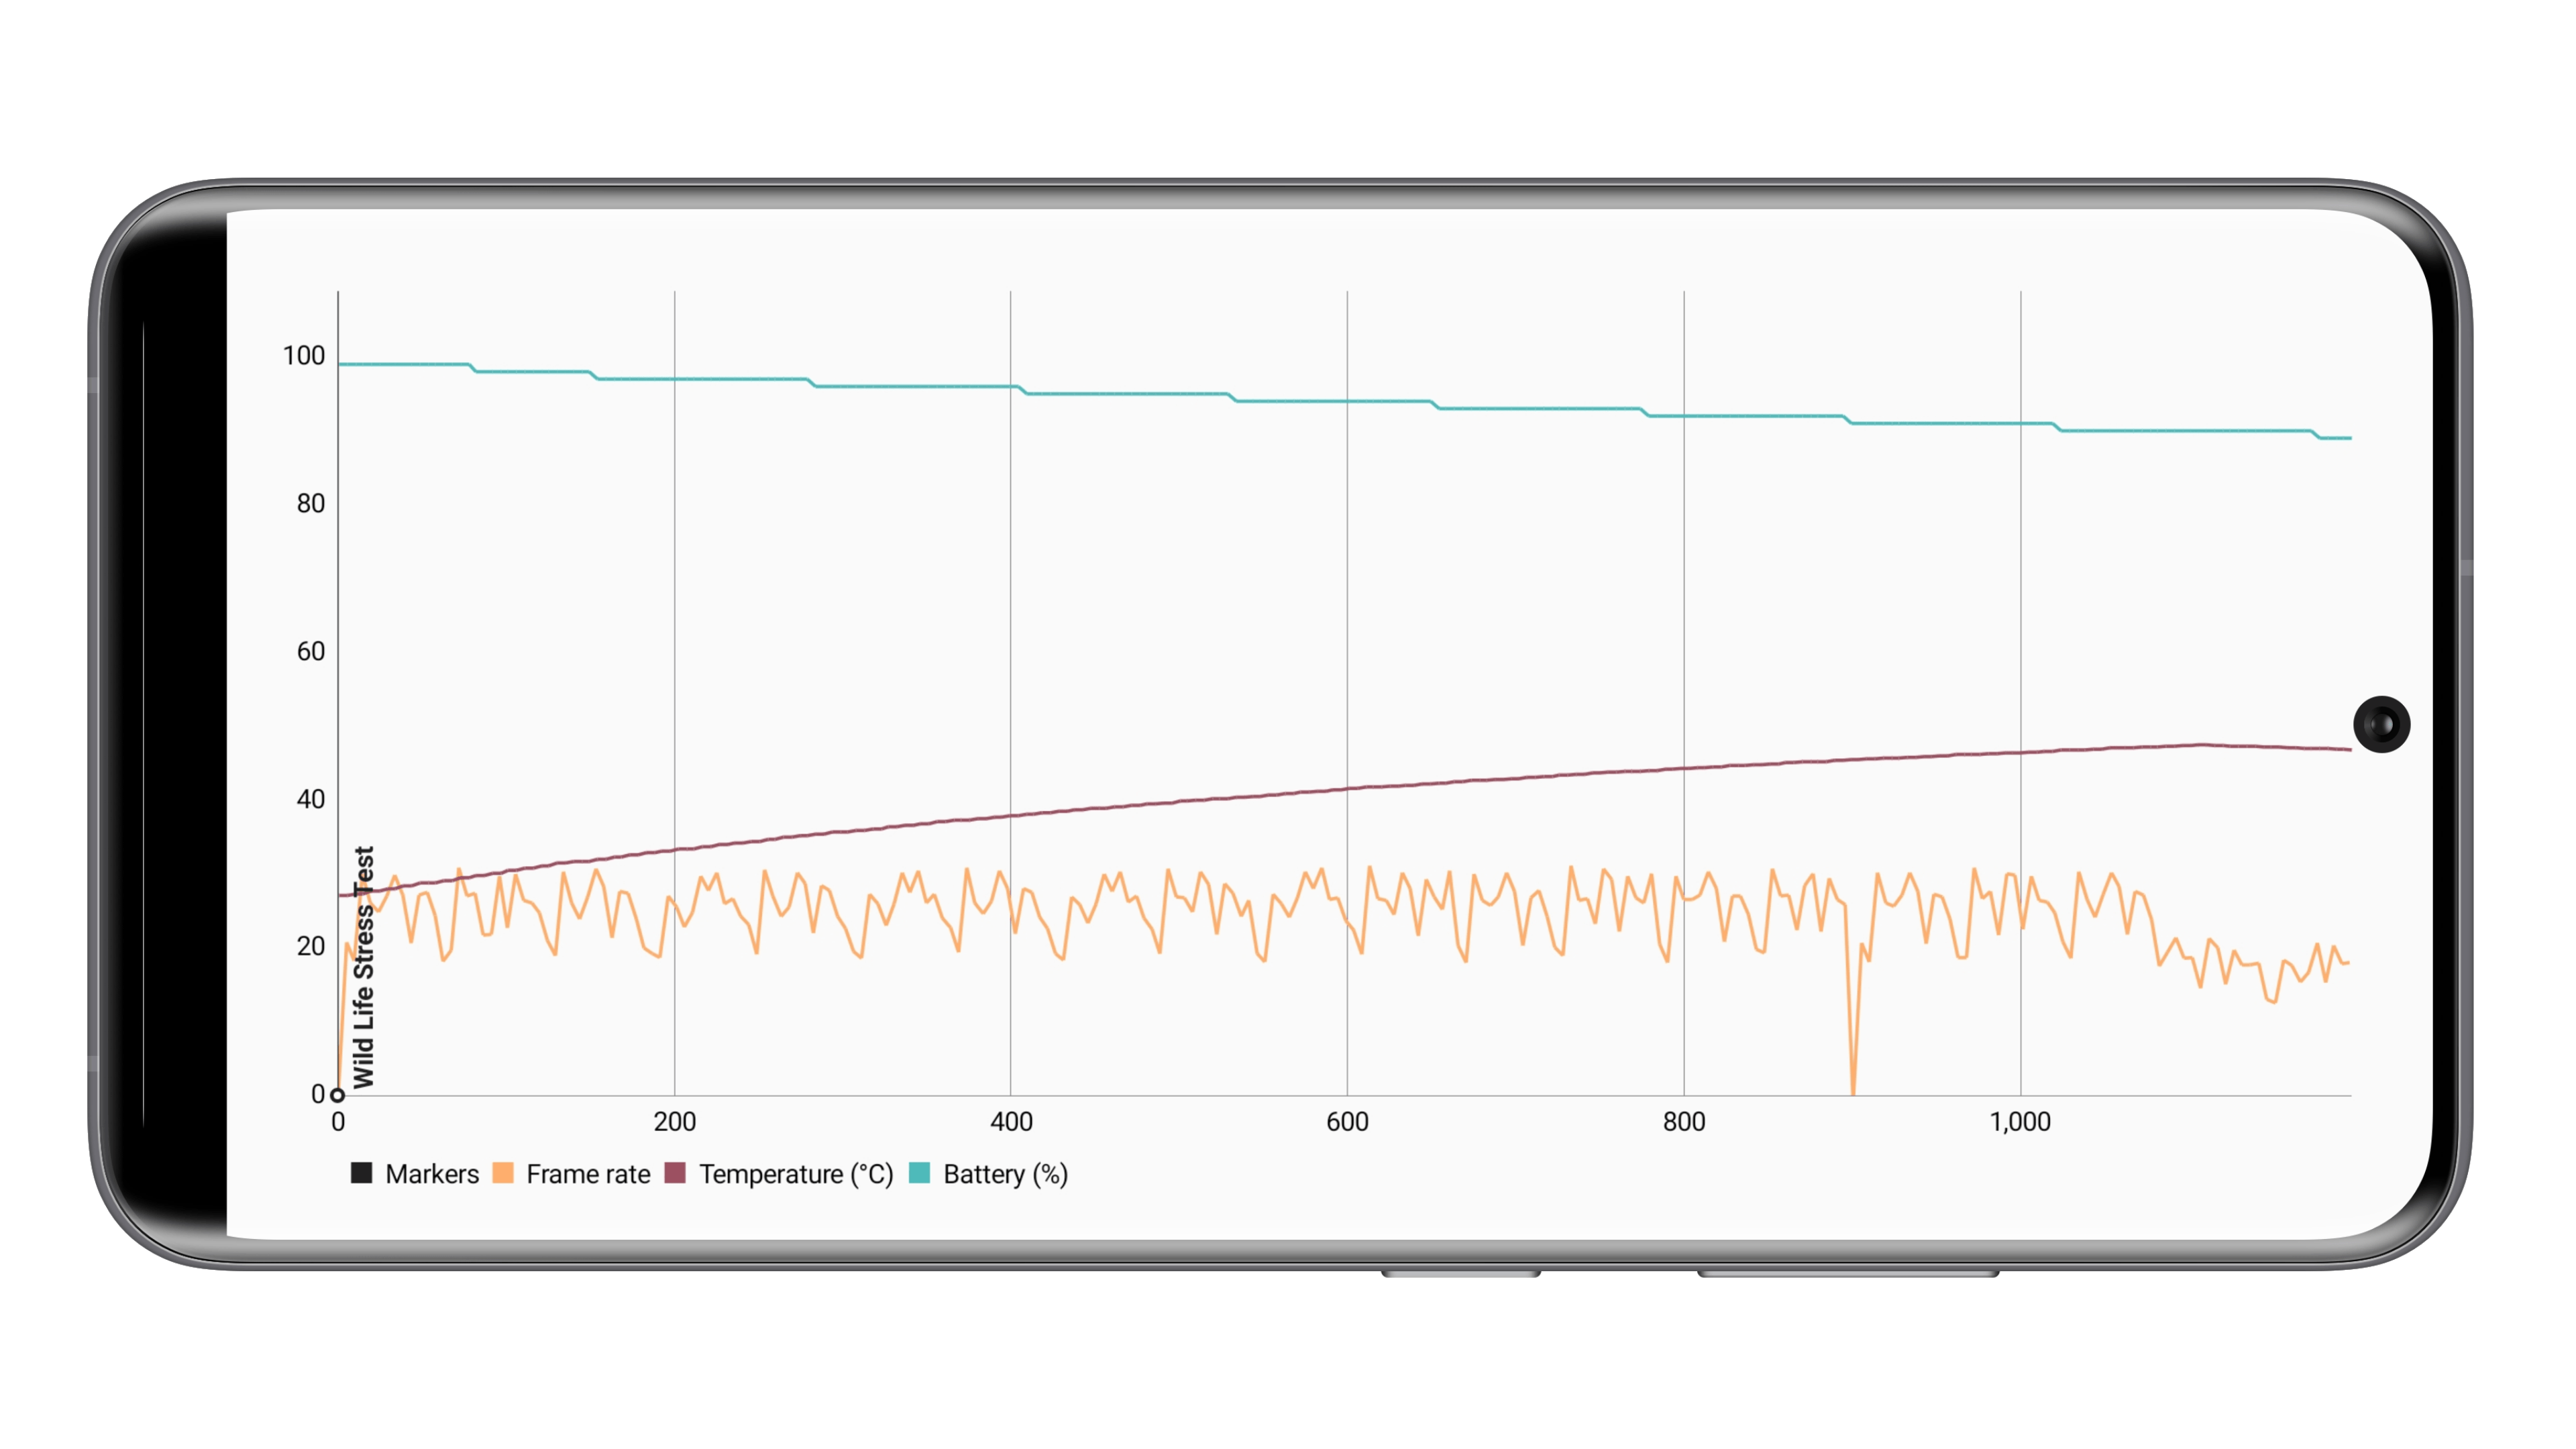Image resolution: width=2576 pixels, height=1449 pixels.
Task: Select the Temperature (°C) legend text
Action: [x=795, y=1173]
